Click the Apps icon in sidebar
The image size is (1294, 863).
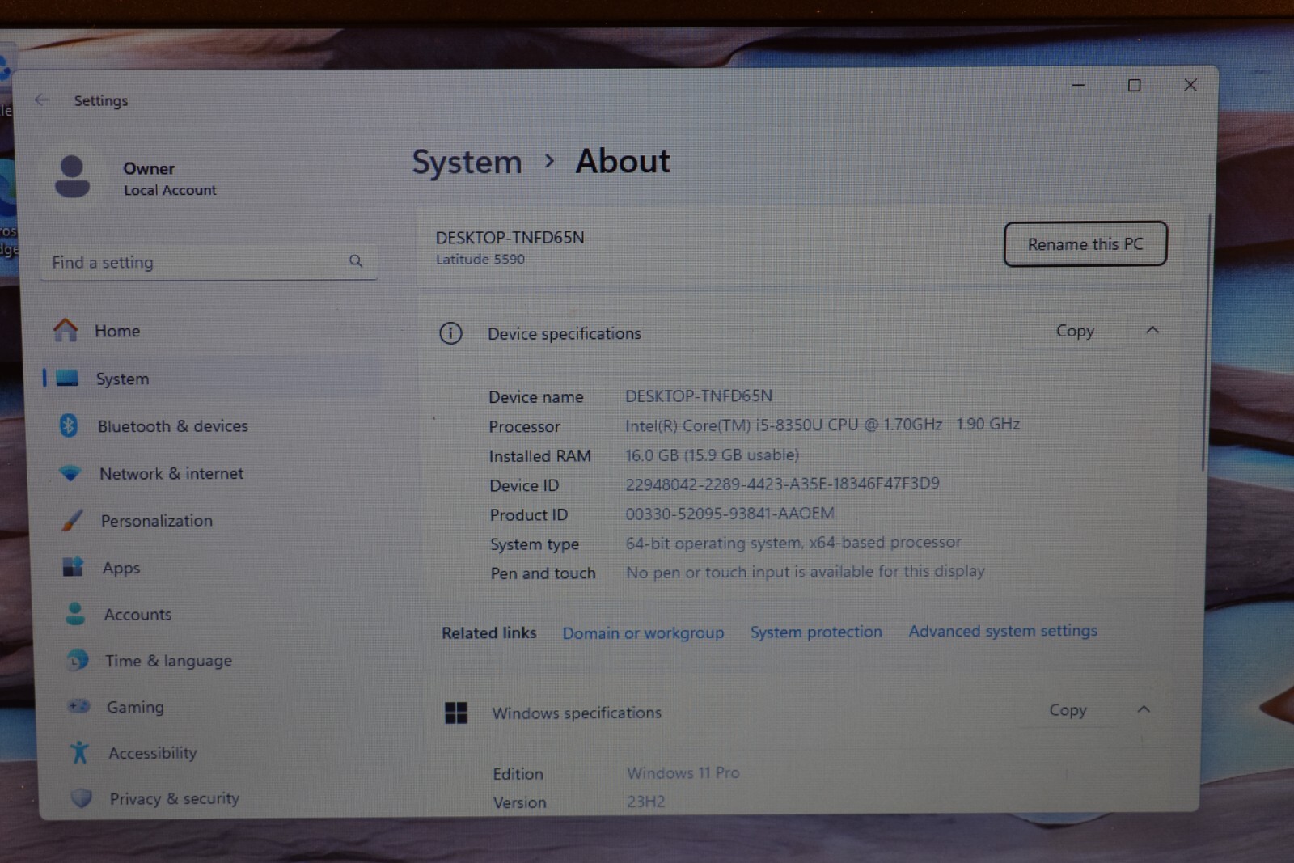tap(74, 567)
